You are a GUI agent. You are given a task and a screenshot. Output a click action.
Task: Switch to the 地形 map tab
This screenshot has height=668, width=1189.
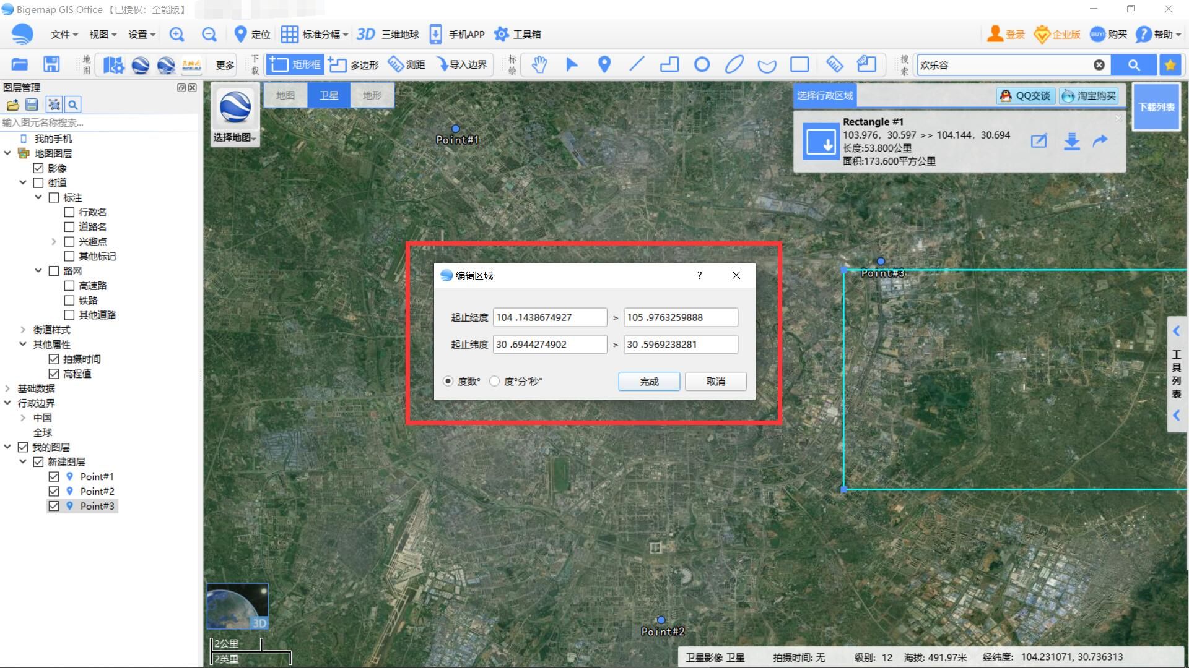point(372,95)
